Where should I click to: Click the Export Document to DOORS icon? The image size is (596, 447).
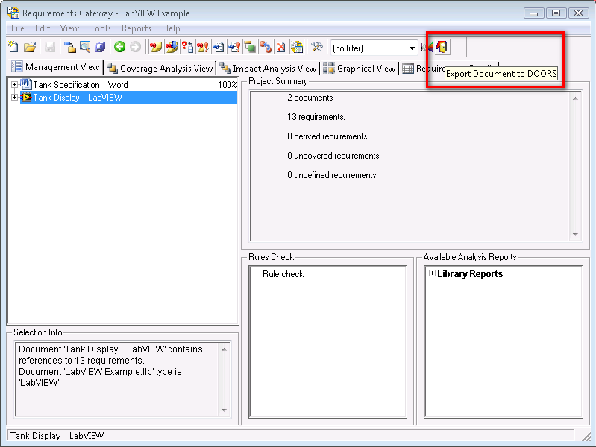tap(442, 48)
